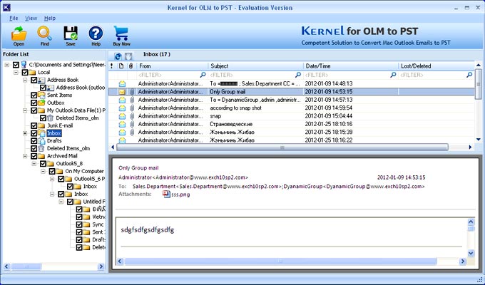The image size is (485, 285).
Task: Click the Open toolbar icon
Action: click(x=19, y=33)
